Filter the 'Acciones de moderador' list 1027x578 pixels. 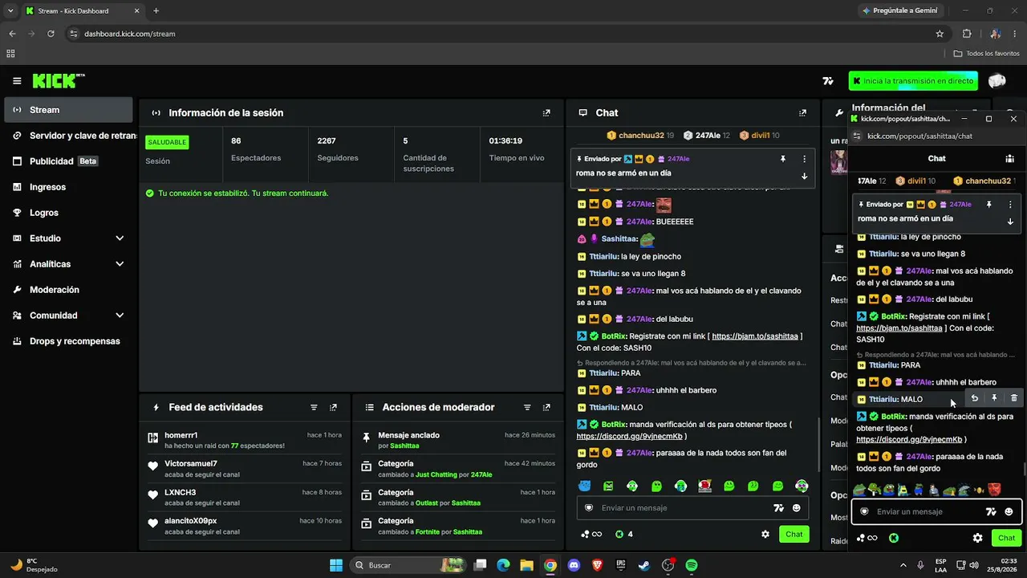[x=527, y=408]
